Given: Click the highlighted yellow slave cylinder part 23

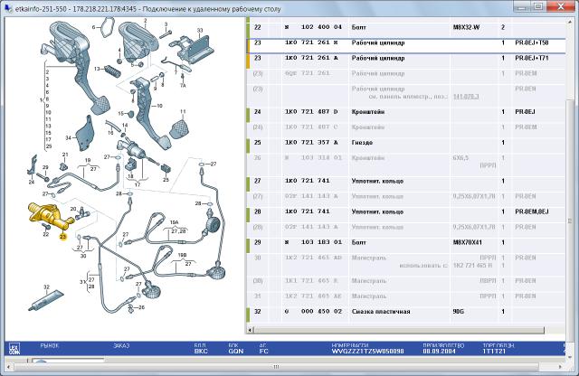Looking at the screenshot, I should click(x=50, y=216).
